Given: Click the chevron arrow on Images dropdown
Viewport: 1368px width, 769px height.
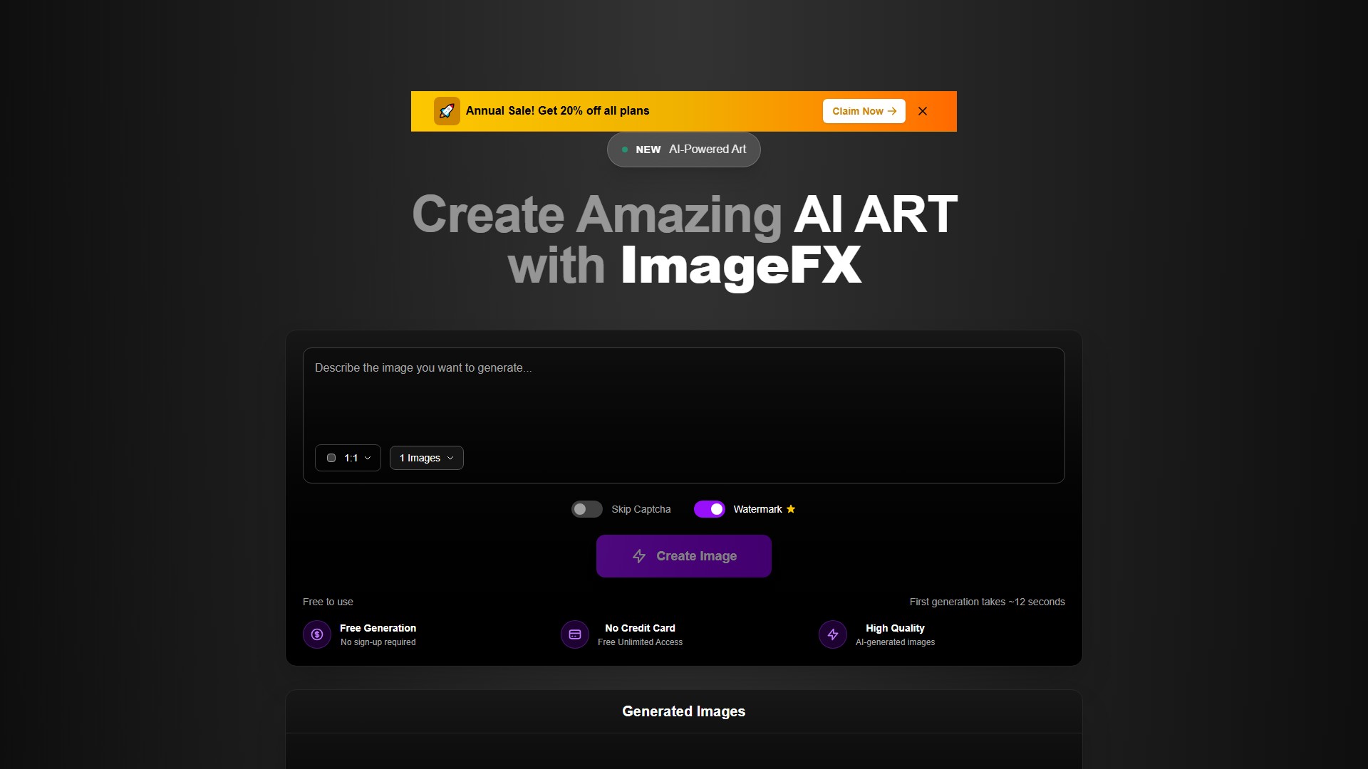Looking at the screenshot, I should click(x=450, y=458).
